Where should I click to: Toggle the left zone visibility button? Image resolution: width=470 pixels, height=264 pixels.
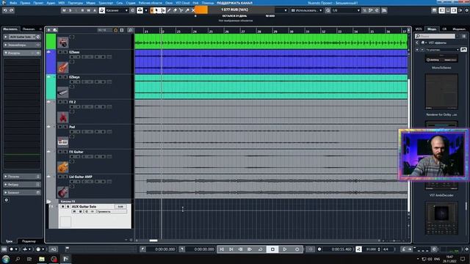point(442,10)
